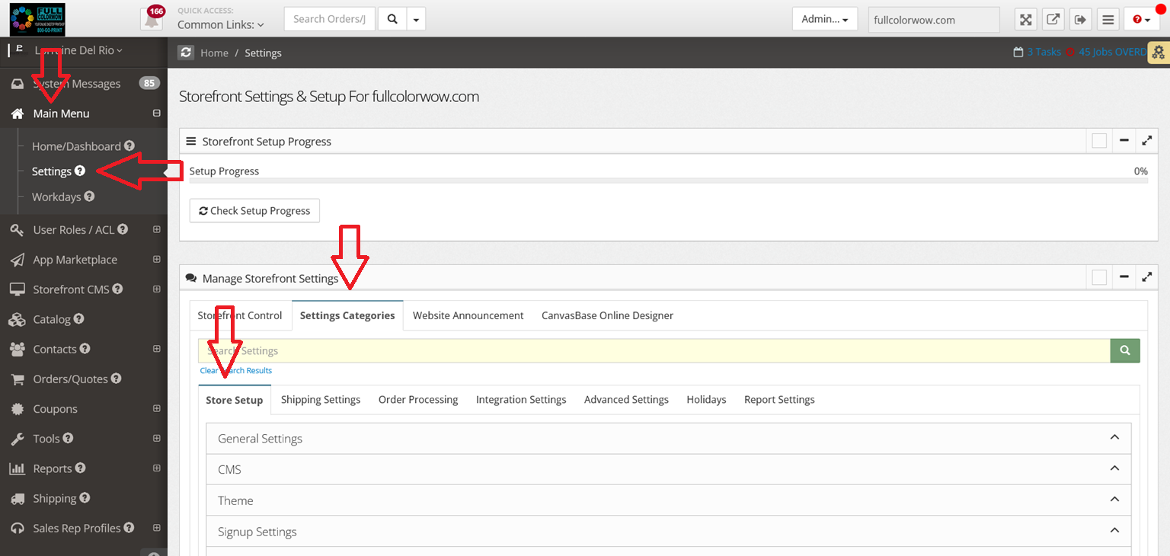Click the Setup Progress bar
Viewport: 1170px width, 556px height.
pos(668,181)
